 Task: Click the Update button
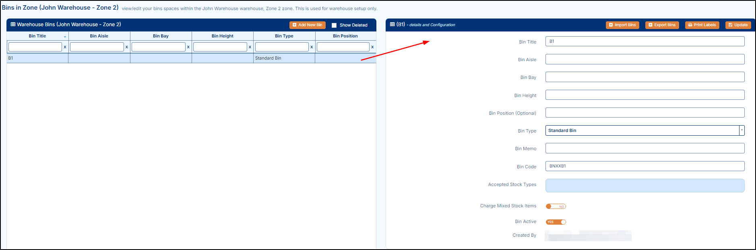(738, 25)
